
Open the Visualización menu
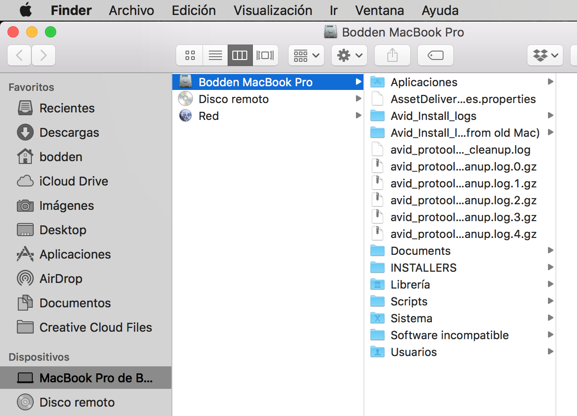click(x=273, y=10)
